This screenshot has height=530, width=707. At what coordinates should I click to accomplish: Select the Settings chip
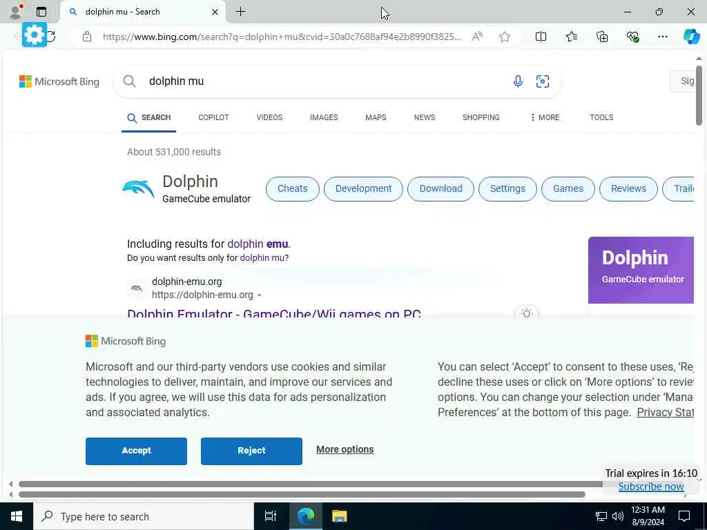tap(507, 189)
